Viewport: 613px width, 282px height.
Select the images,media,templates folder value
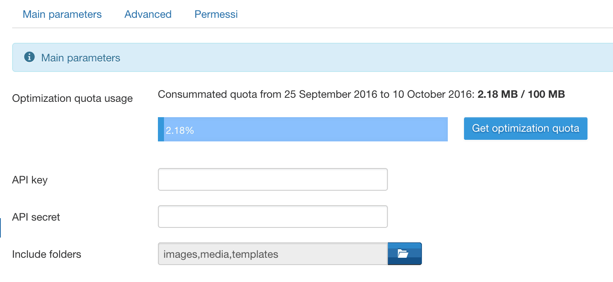tap(221, 255)
